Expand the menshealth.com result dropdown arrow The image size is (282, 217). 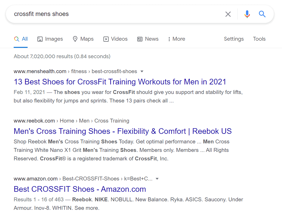142,72
